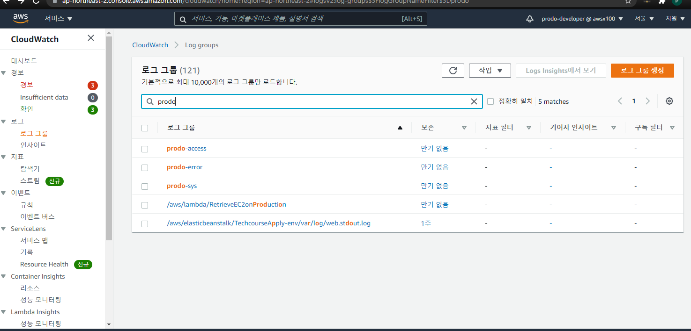The image size is (691, 331).
Task: Open the browser extensions puzzle icon
Action: pos(662,1)
